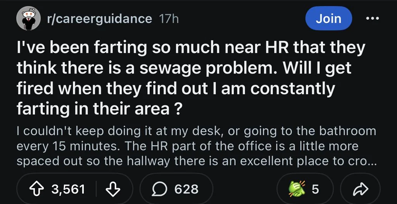Viewport: 397px width, 204px height.
Task: Join the r/careerguidance community
Action: click(x=328, y=18)
